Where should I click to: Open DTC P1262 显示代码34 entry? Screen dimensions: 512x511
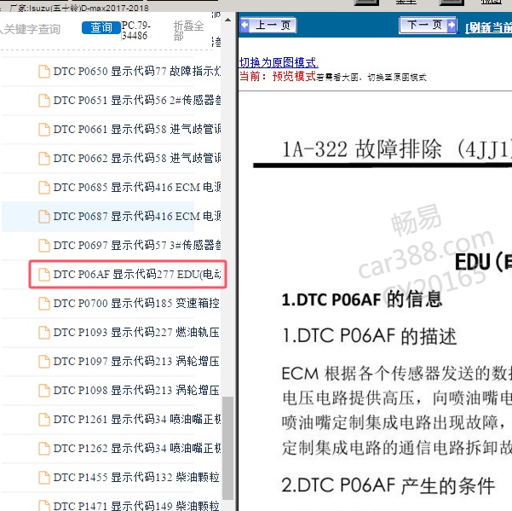(137, 449)
